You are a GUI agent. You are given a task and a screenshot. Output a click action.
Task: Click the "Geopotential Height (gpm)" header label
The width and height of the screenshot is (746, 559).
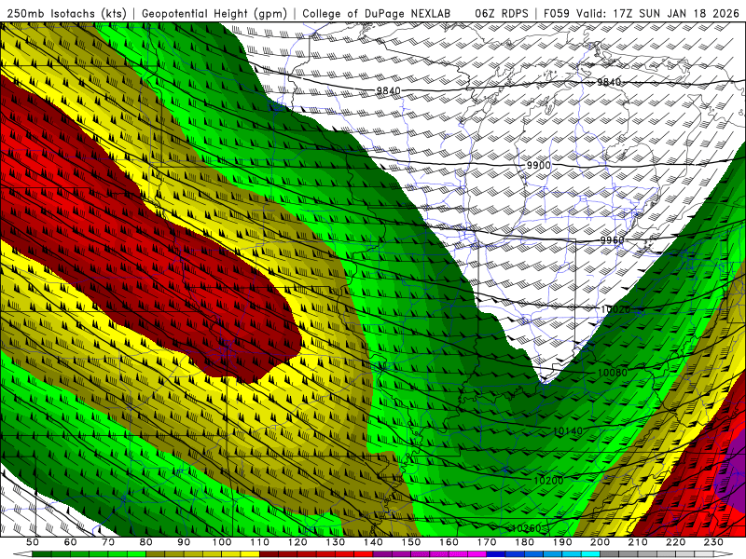click(214, 13)
